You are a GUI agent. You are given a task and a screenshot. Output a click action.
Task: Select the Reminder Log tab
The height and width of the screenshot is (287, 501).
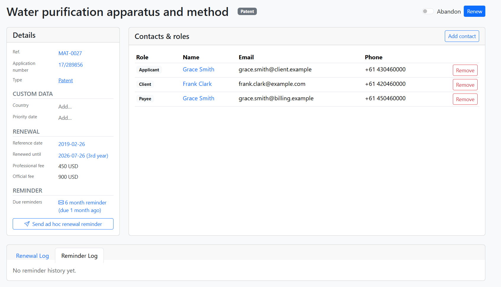(79, 256)
